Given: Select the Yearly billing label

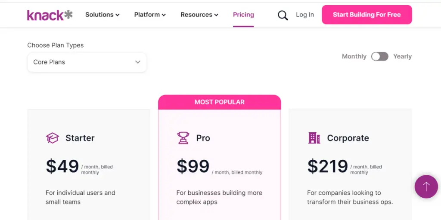Looking at the screenshot, I should (403, 56).
